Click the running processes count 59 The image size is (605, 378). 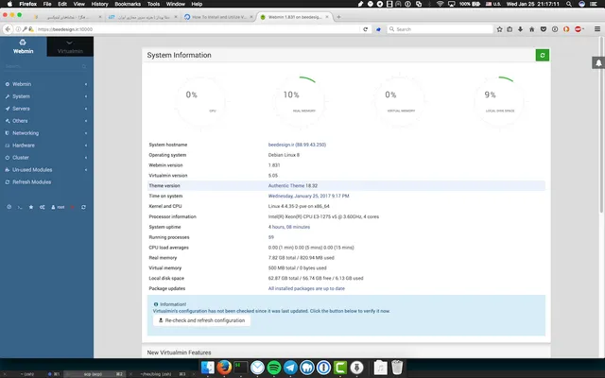click(x=271, y=237)
